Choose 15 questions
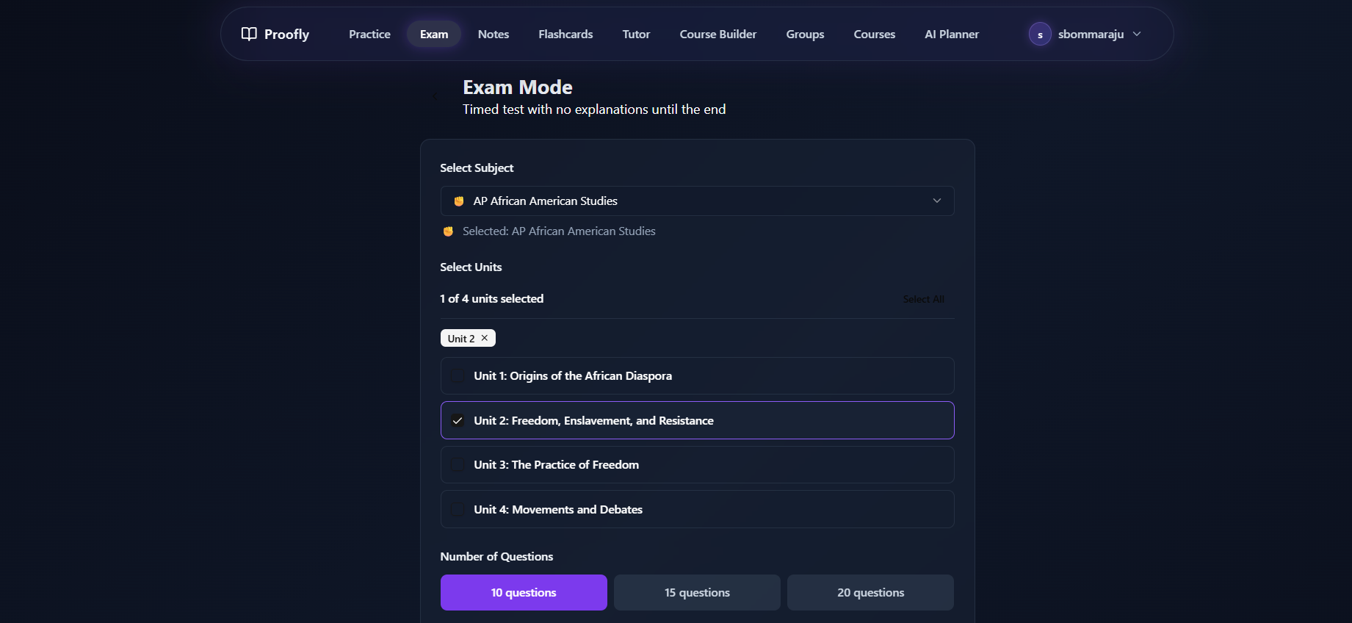 (x=697, y=593)
